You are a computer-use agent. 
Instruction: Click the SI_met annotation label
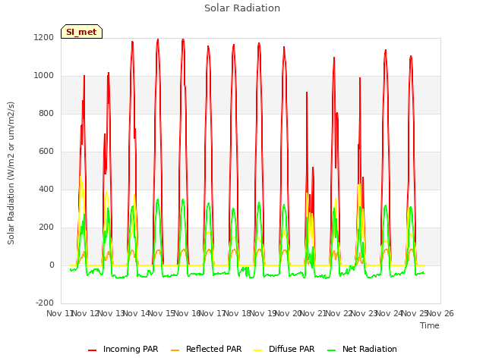[x=81, y=32]
